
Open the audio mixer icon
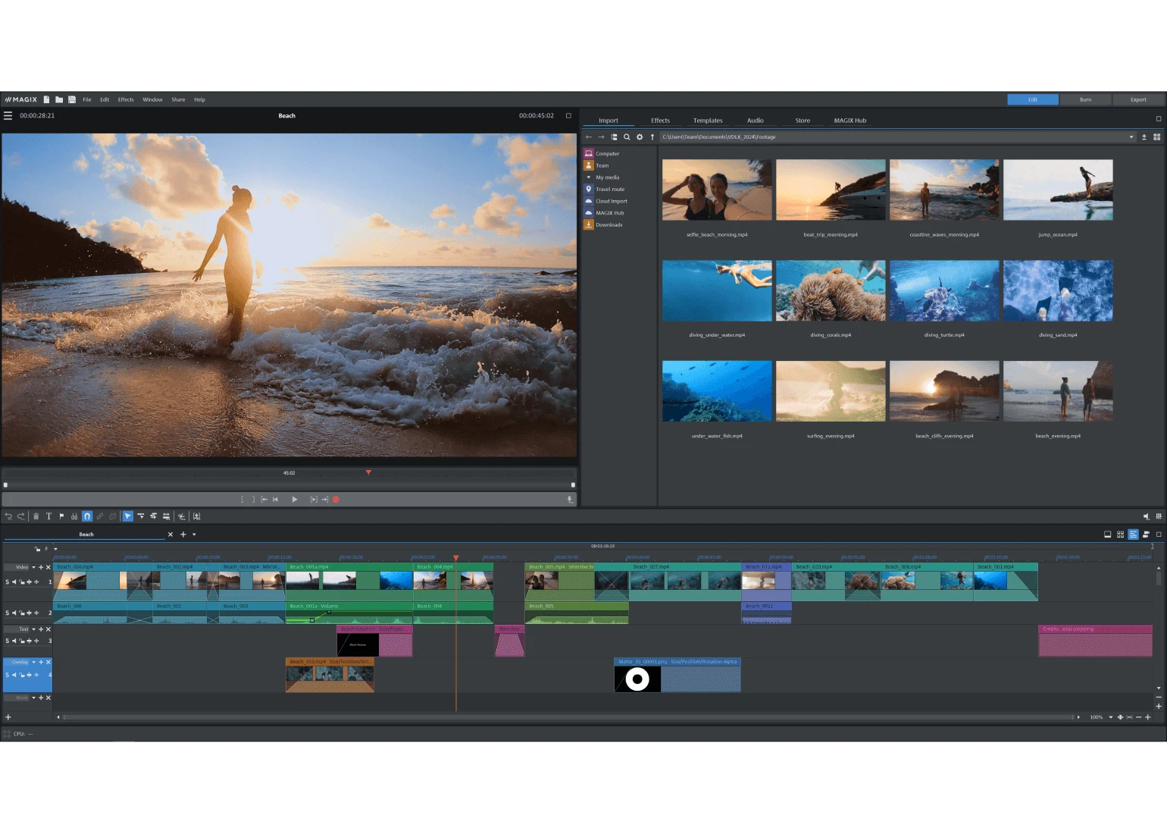(1158, 516)
